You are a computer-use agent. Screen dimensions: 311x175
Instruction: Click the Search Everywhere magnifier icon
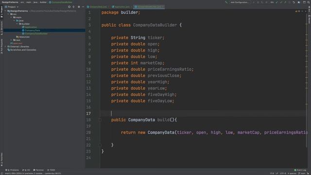click(x=309, y=2)
